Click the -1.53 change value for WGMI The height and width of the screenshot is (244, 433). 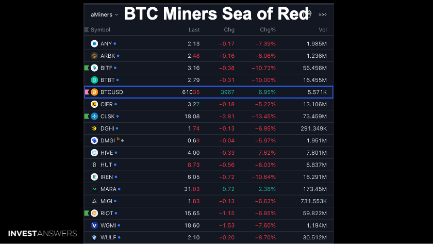tap(227, 225)
